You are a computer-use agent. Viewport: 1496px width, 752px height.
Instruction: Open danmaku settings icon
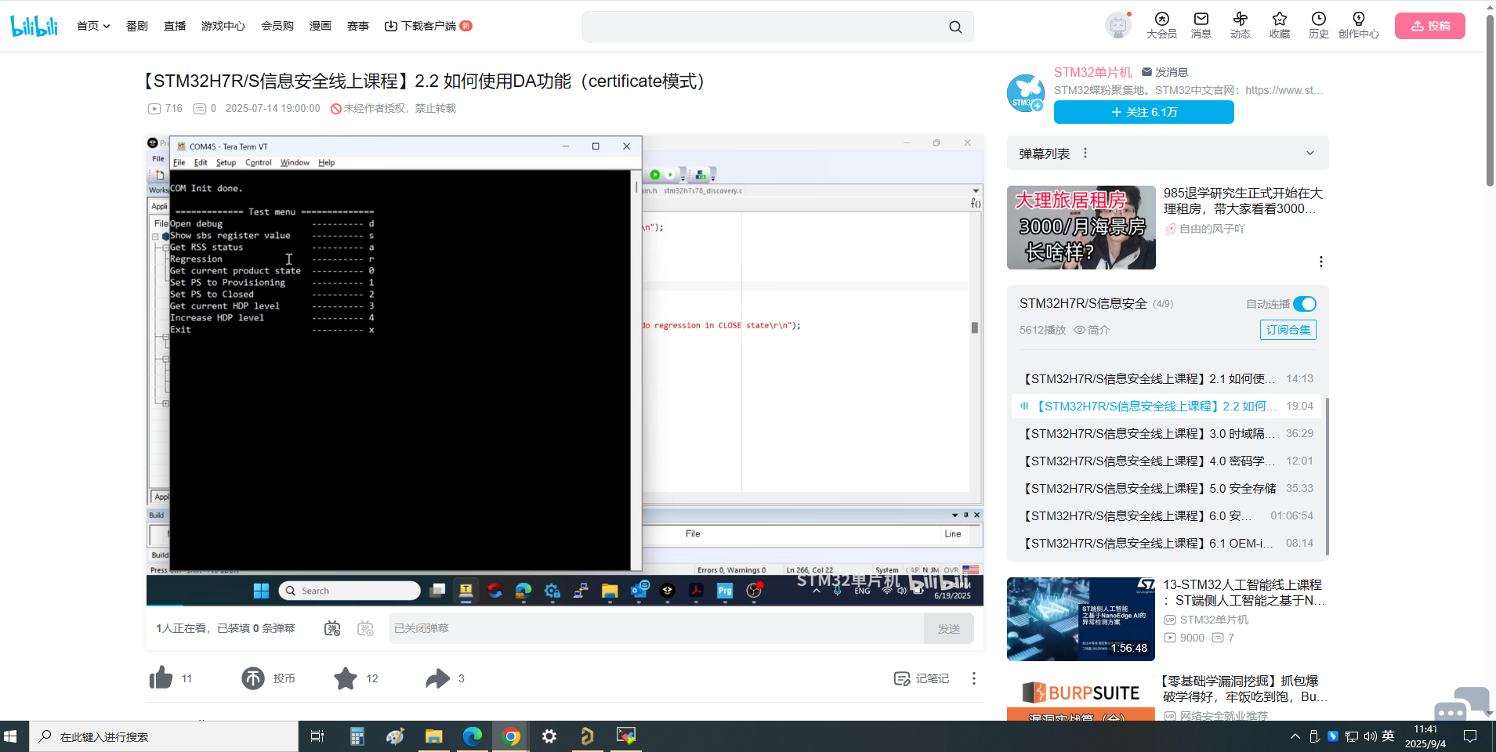(x=365, y=628)
